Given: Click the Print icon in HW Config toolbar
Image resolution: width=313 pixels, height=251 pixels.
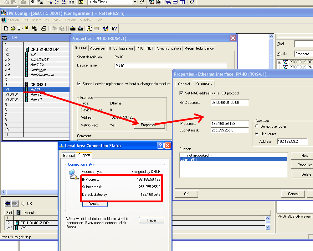Looking at the screenshot, I should pyautogui.click(x=44, y=29).
